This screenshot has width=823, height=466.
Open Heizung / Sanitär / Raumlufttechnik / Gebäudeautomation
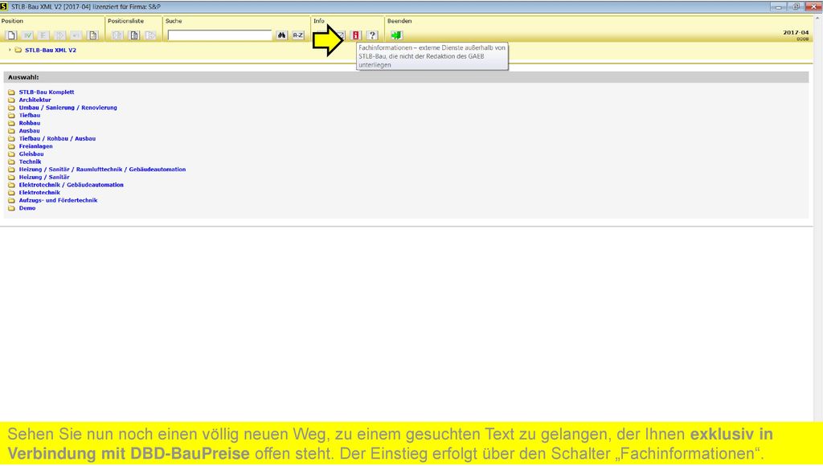tap(102, 170)
